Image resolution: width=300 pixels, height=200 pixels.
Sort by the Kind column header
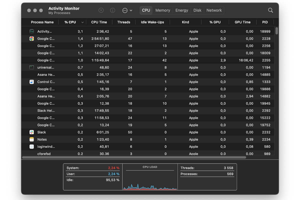tap(185, 22)
